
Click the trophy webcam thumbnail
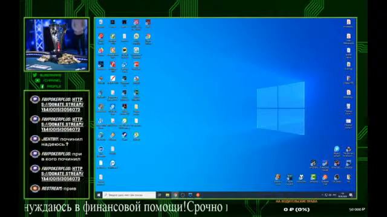point(57,45)
